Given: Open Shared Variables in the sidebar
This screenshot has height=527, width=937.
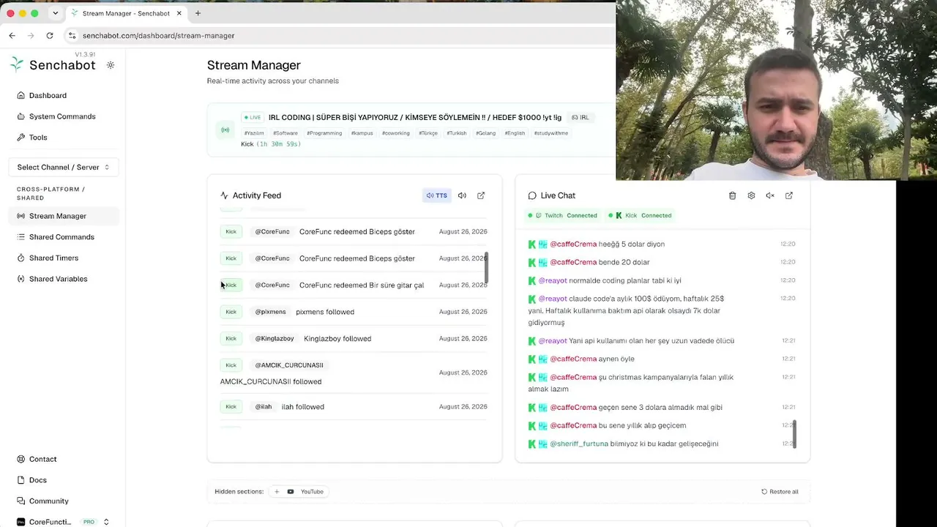Looking at the screenshot, I should click(58, 279).
